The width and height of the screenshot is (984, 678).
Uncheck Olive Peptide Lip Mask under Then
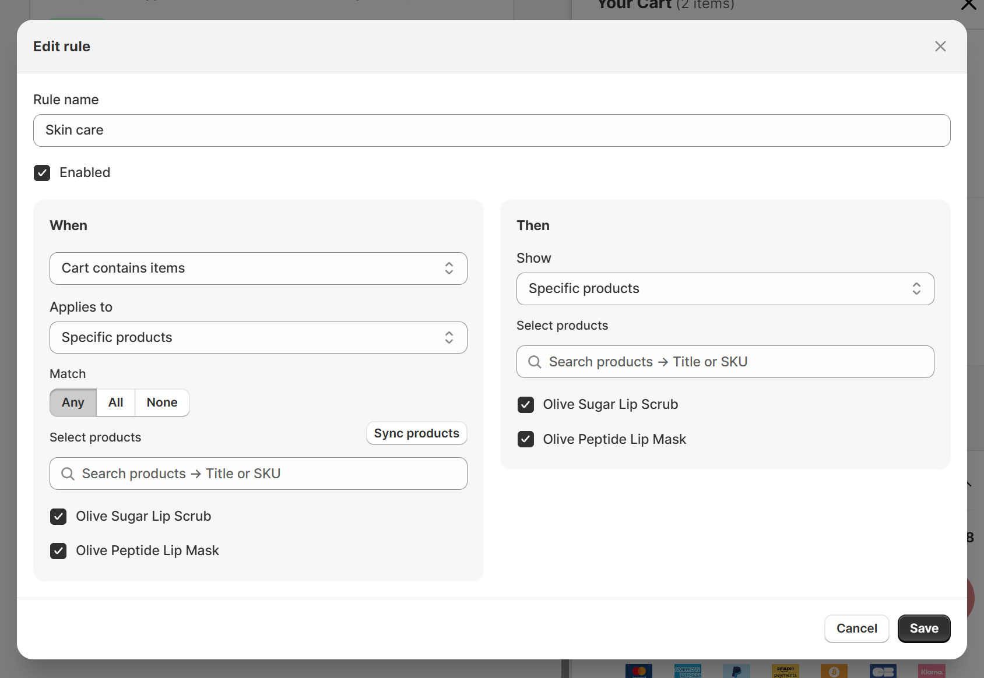525,440
